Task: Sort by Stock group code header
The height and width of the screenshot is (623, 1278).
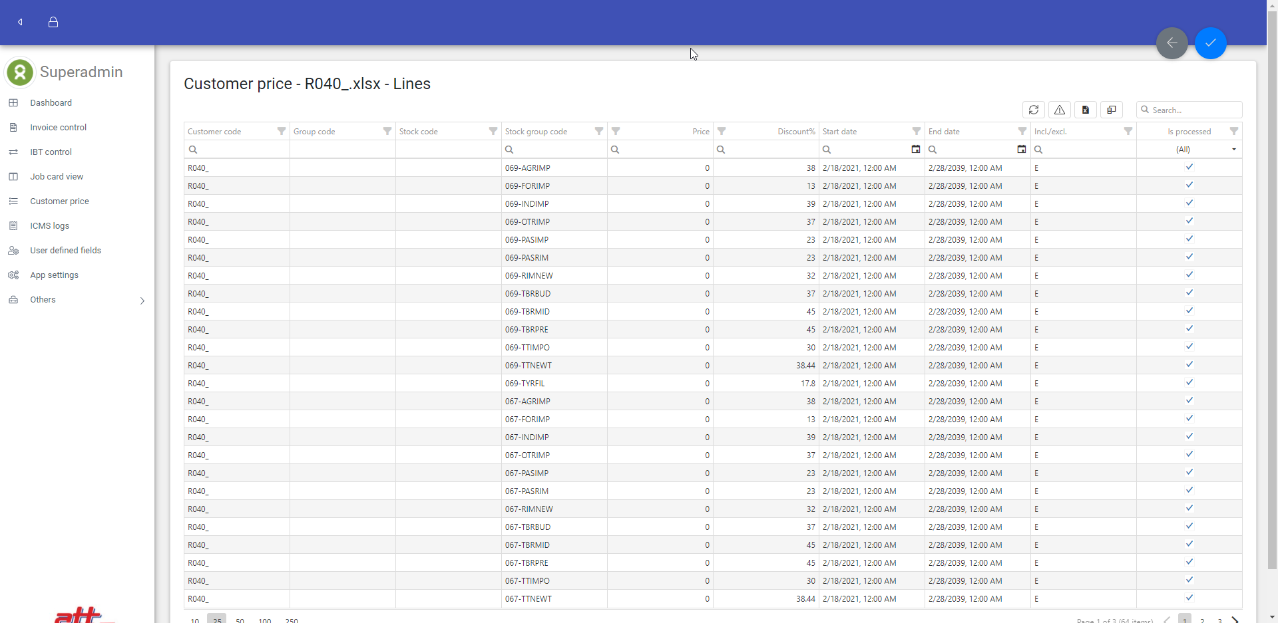Action: pyautogui.click(x=536, y=132)
